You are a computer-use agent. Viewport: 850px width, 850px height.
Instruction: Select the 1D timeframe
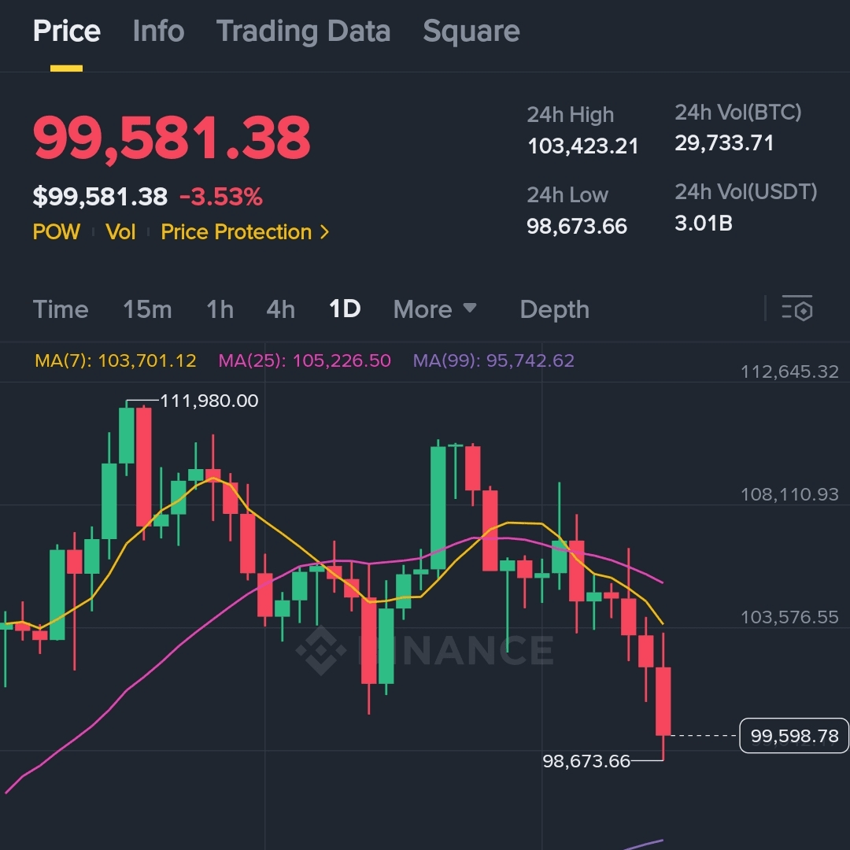(x=345, y=309)
